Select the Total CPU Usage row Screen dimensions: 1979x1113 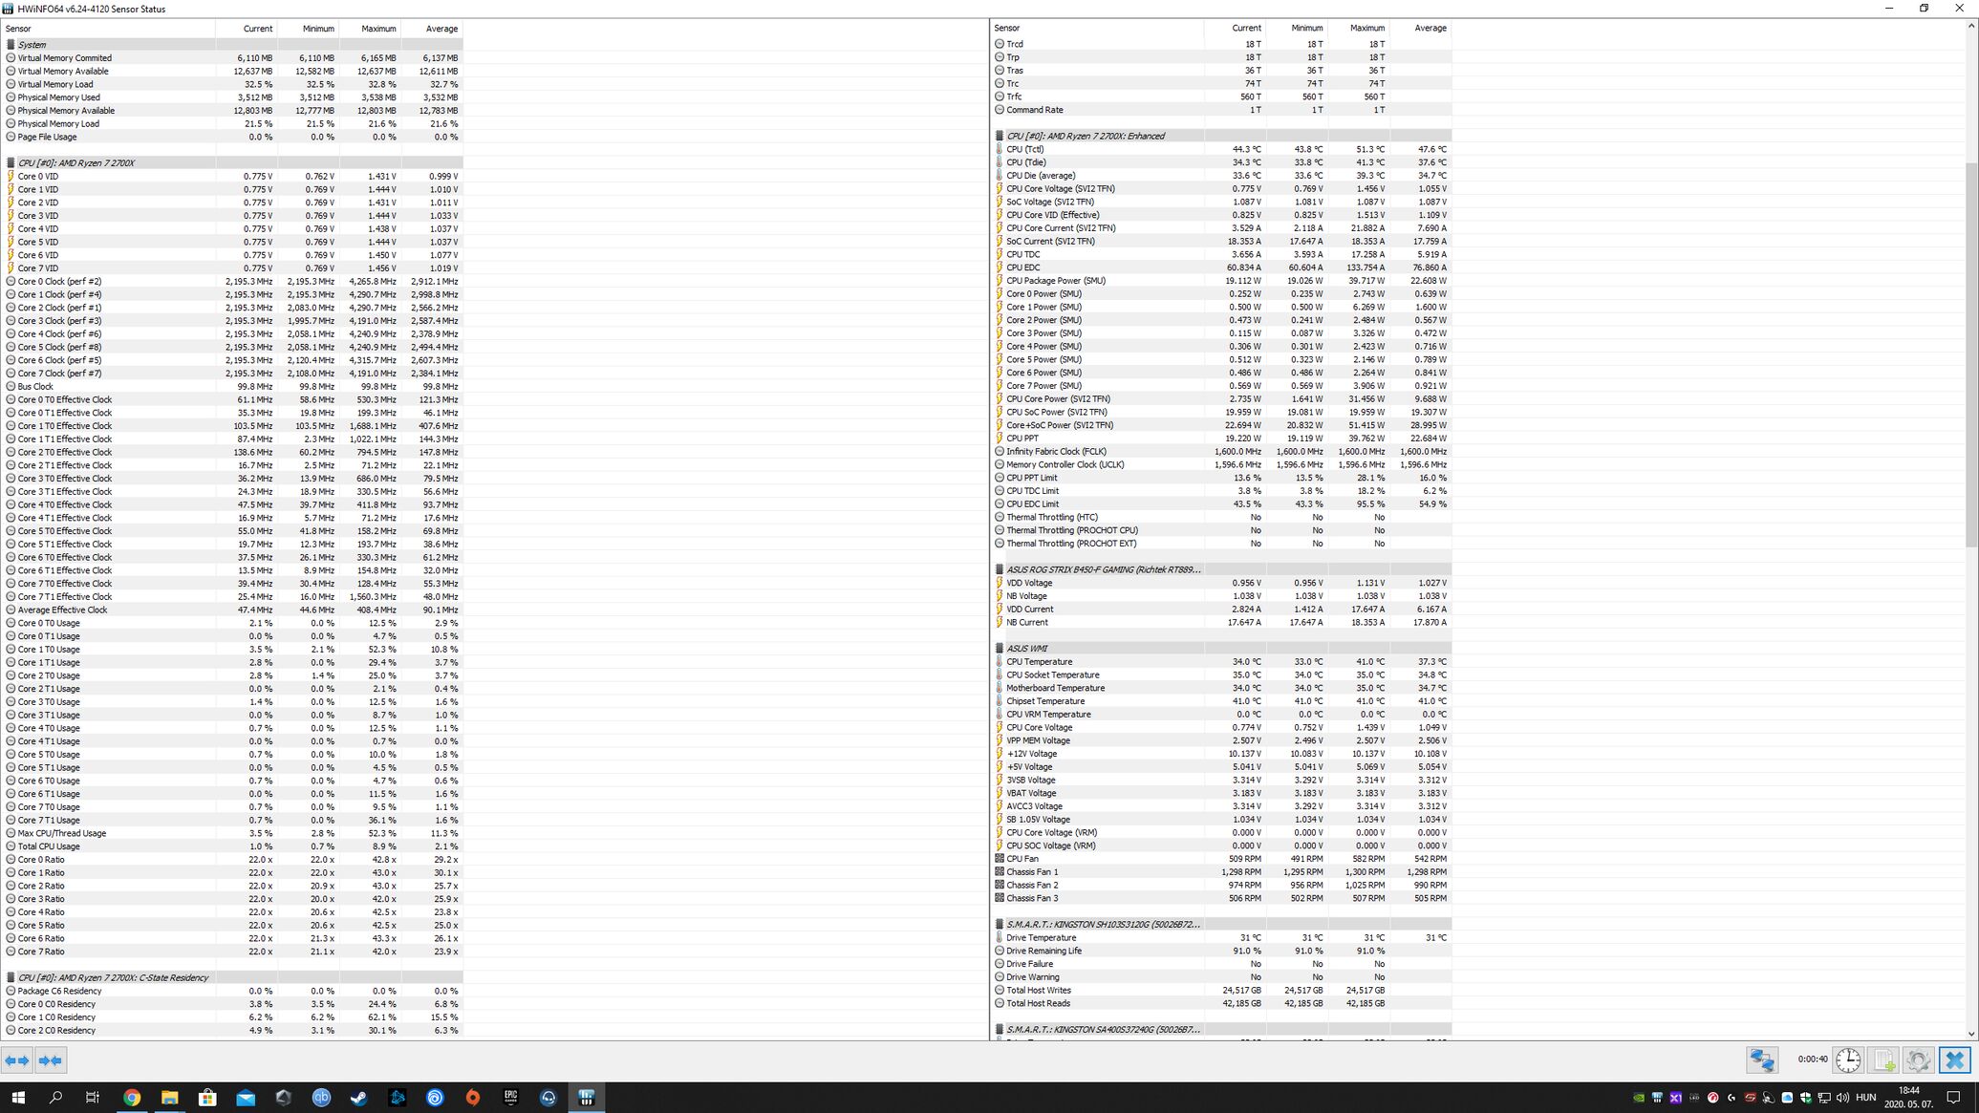(x=49, y=846)
